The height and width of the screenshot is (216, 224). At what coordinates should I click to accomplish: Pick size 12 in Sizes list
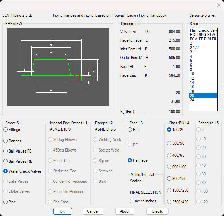[203, 78]
